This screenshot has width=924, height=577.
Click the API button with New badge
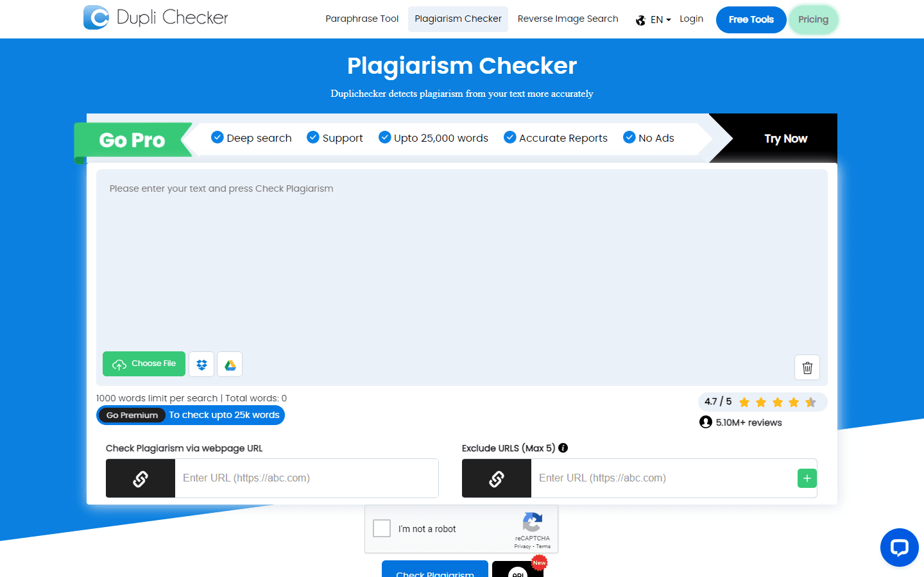pyautogui.click(x=518, y=569)
